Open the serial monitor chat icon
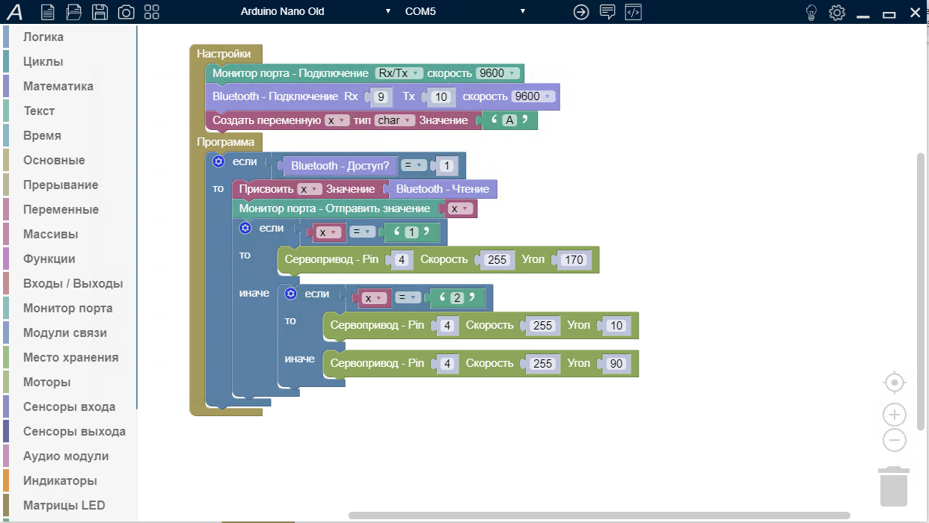Viewport: 929px width, 523px height. (x=607, y=12)
